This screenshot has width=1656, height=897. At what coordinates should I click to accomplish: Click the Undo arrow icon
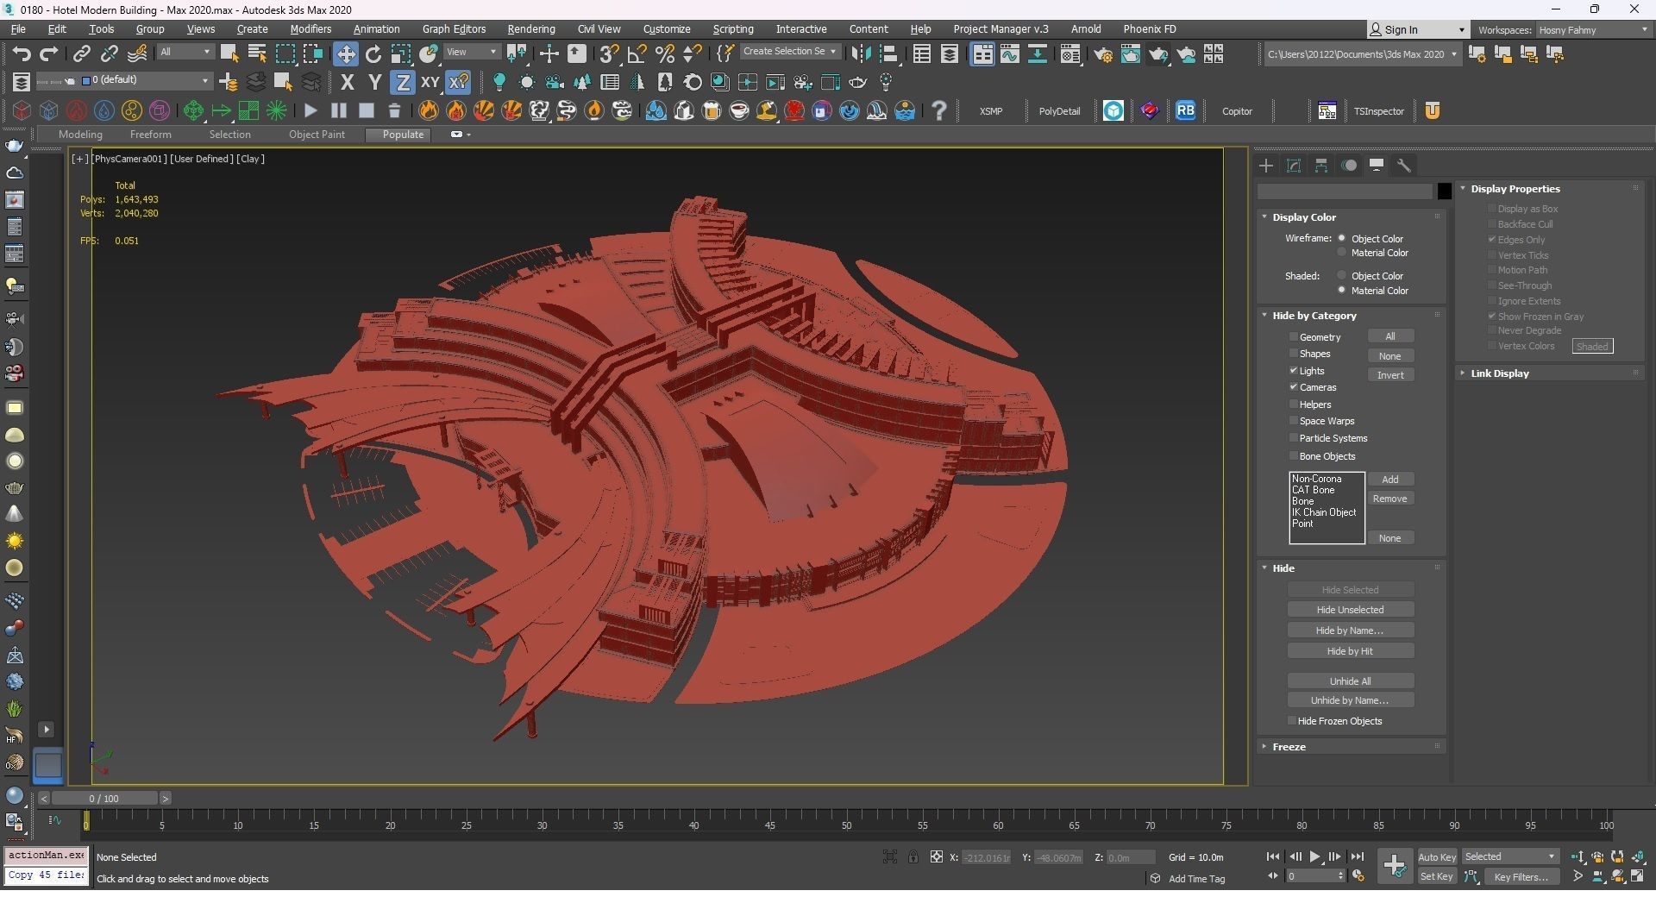point(22,54)
